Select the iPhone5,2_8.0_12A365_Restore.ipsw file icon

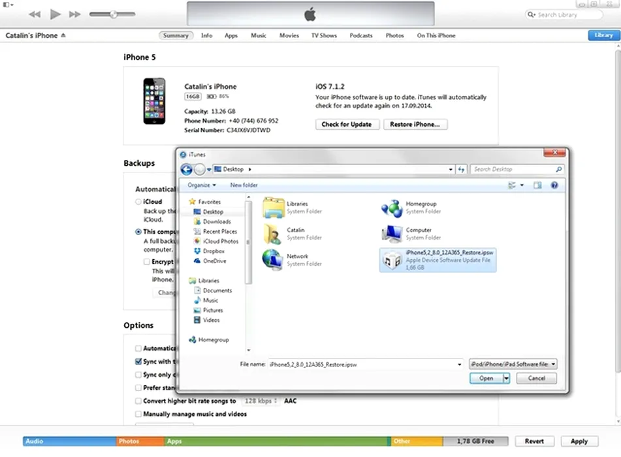392,259
